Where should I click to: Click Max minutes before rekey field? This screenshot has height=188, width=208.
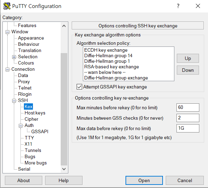click(188, 108)
